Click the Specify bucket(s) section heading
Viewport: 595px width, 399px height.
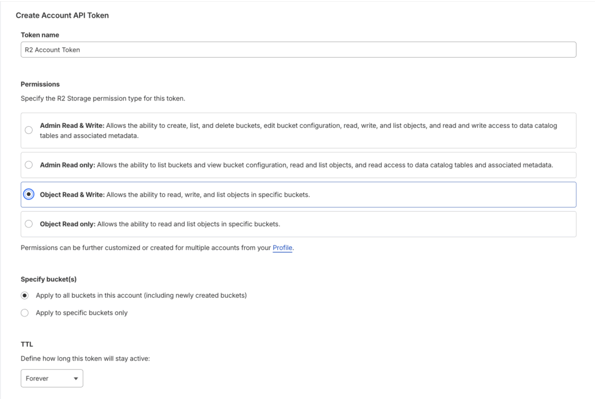coord(49,279)
